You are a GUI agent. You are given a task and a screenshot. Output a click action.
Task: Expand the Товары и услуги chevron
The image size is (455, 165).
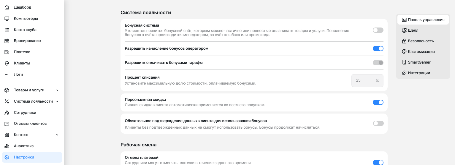(57, 90)
